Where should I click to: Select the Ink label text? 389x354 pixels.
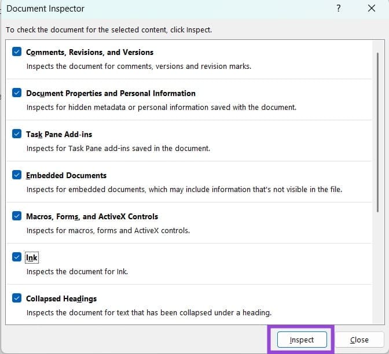32,257
